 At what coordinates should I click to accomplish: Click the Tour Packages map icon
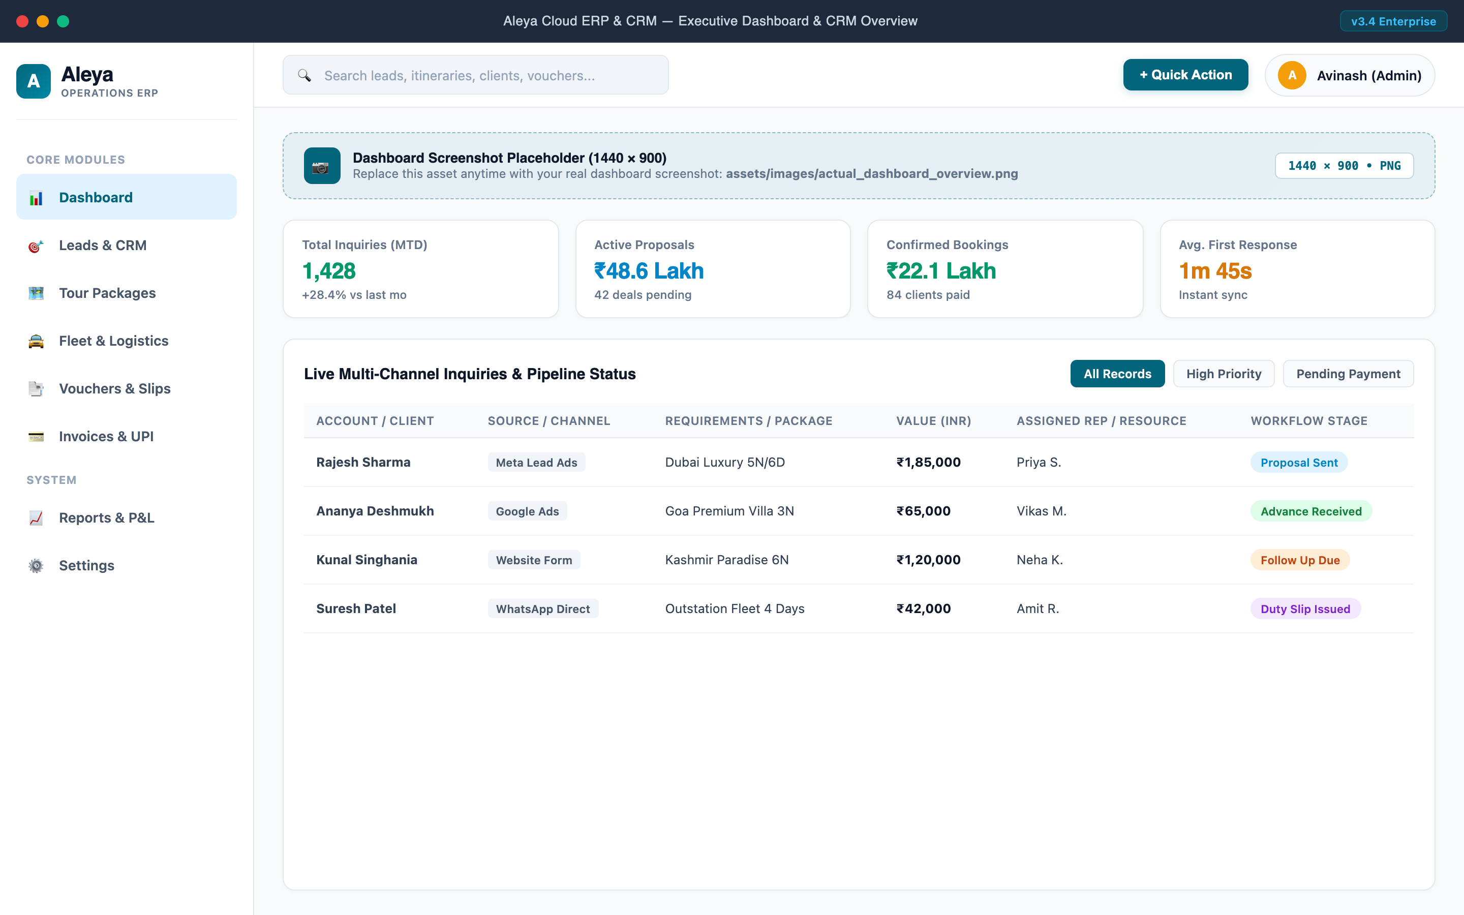tap(36, 293)
